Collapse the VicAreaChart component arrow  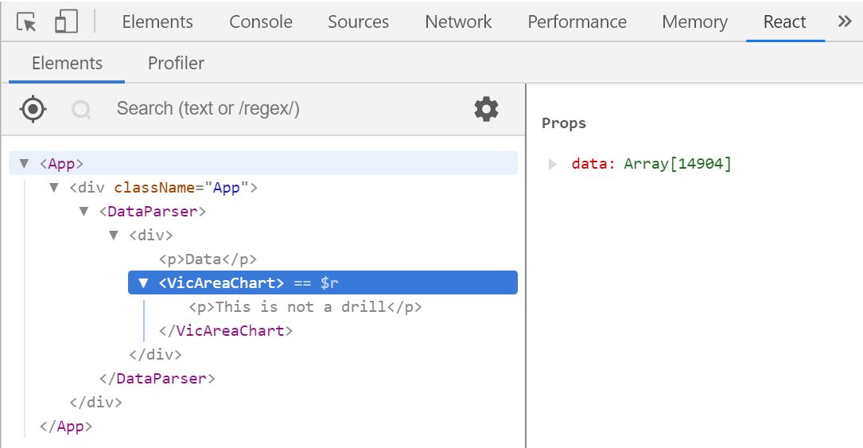pyautogui.click(x=143, y=283)
